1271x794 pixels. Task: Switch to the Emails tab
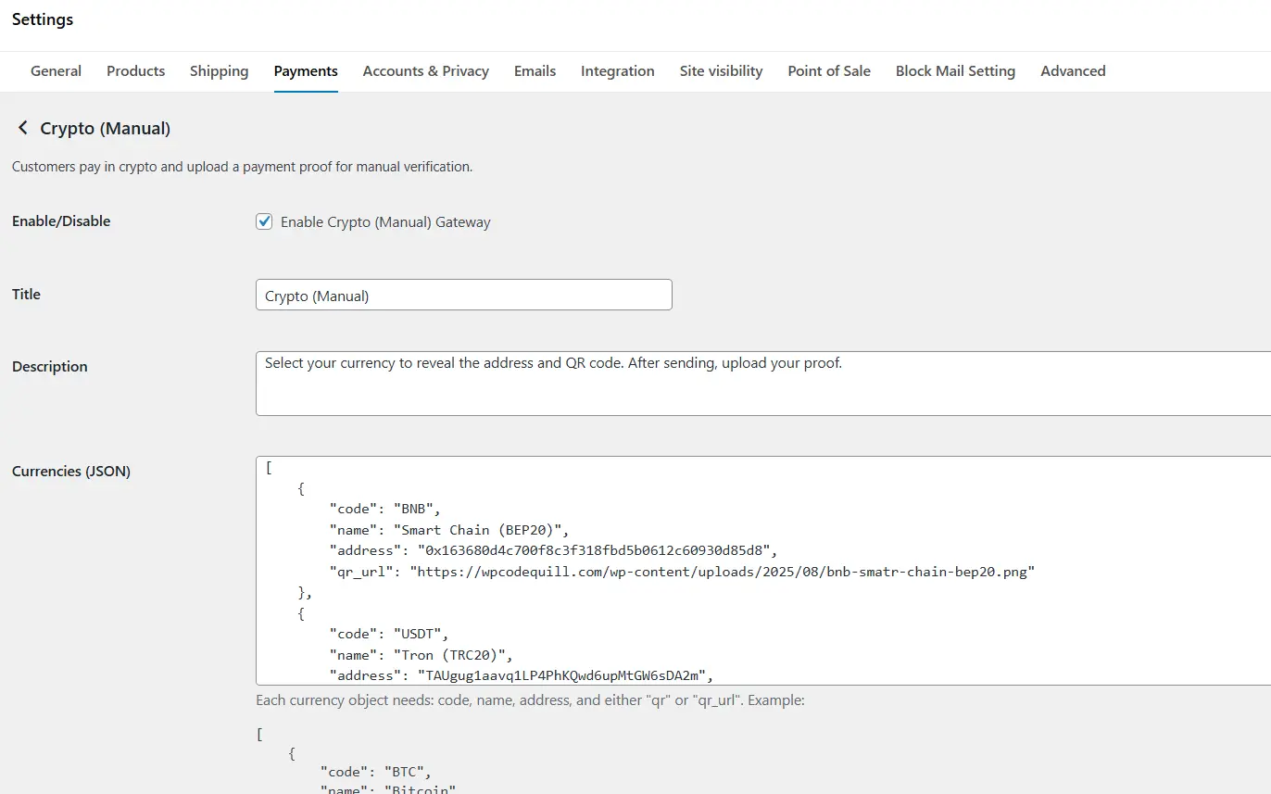535,71
